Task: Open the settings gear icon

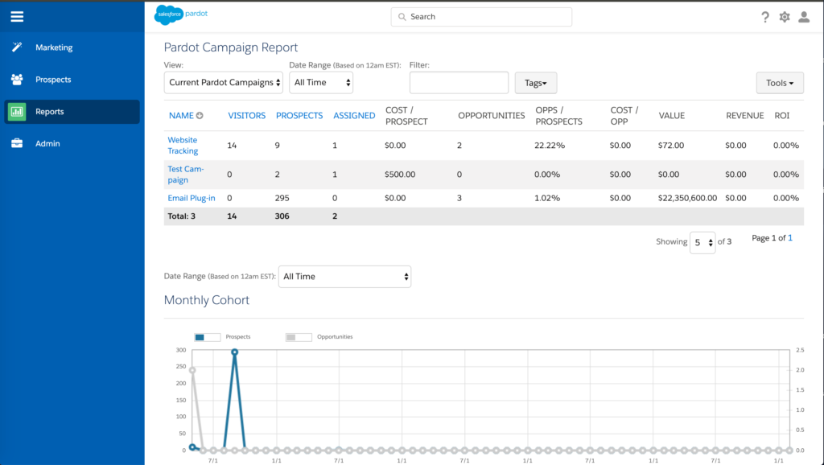Action: (785, 17)
